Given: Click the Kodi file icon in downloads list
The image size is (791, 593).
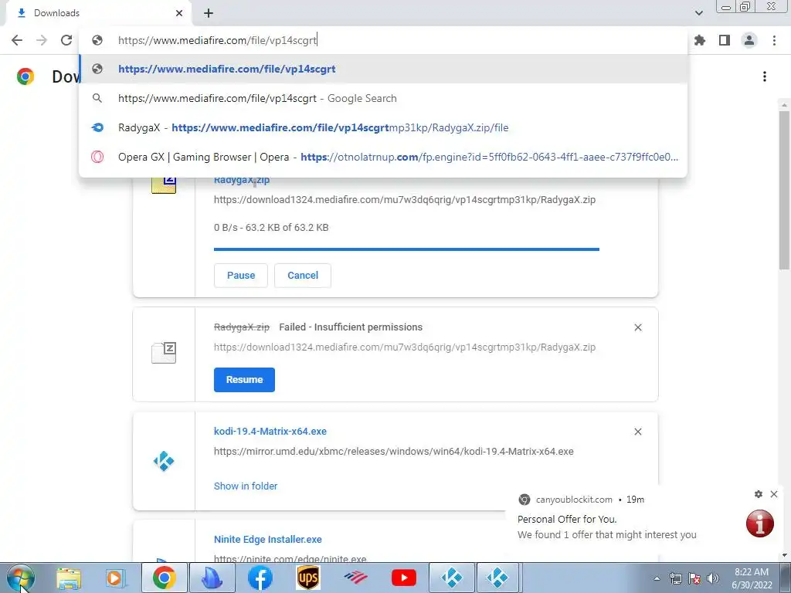Looking at the screenshot, I should click(164, 461).
